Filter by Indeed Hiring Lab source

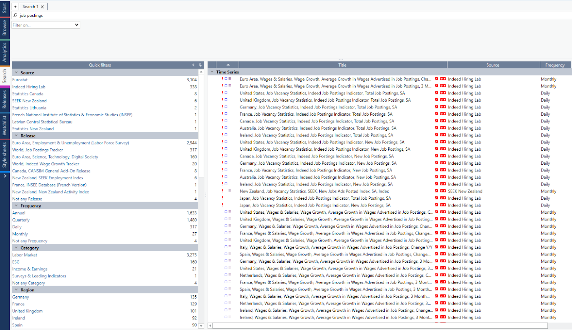(x=29, y=87)
